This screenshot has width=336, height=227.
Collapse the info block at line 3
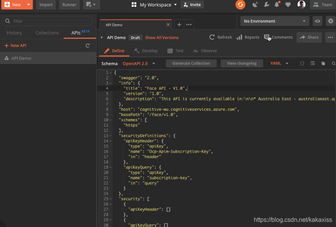(x=111, y=83)
